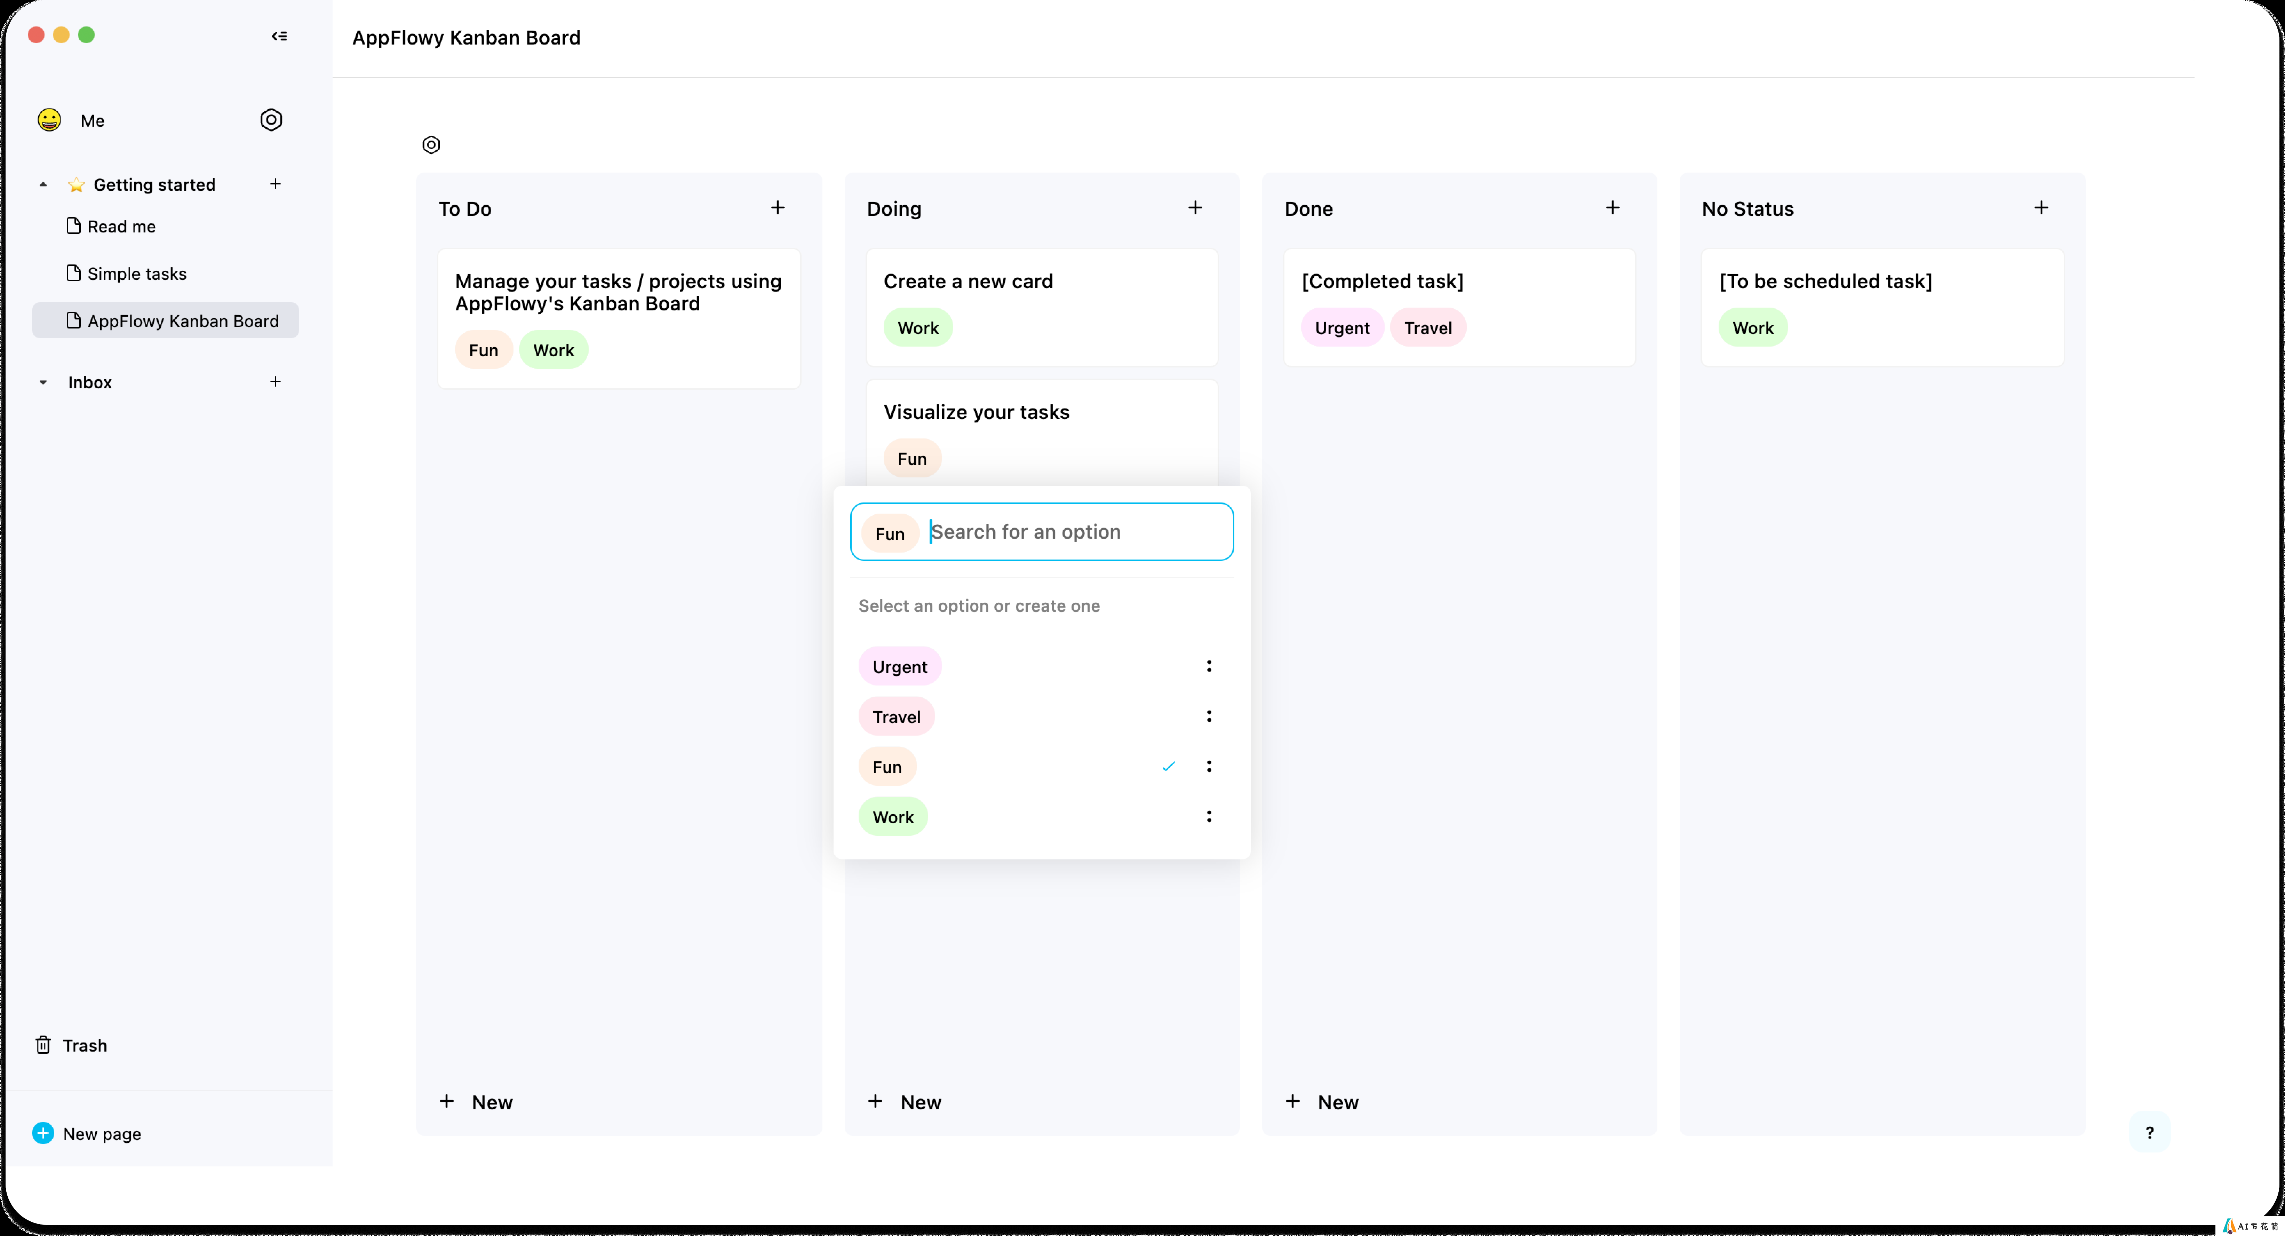Open more options for Fun option
2285x1236 pixels.
tap(1209, 767)
